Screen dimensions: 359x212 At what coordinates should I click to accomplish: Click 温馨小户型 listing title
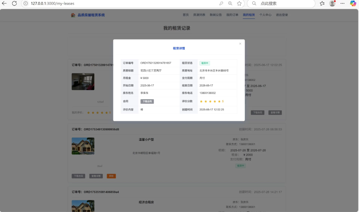[x=146, y=139]
